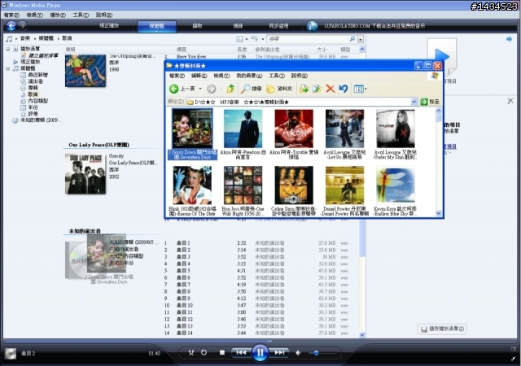Image resolution: width=521 pixels, height=366 pixels.
Task: Skip to the next track
Action: [279, 352]
